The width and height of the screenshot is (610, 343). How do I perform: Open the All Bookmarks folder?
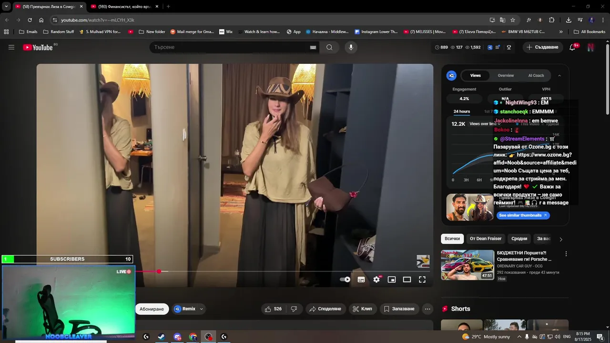590,32
